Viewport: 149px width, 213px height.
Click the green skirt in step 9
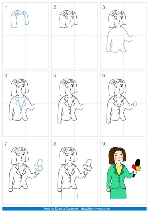118,193
